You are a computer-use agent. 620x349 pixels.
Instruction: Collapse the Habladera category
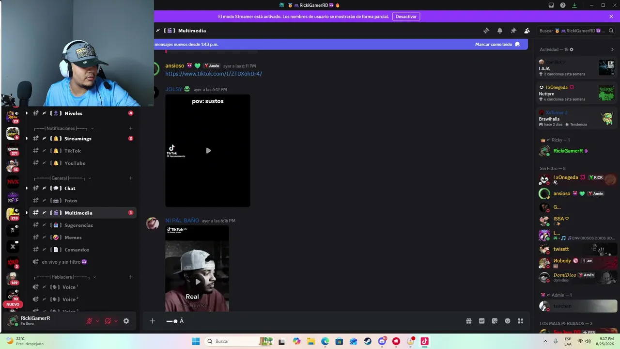click(65, 277)
